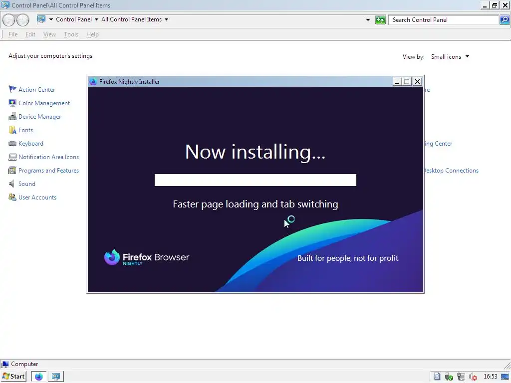This screenshot has height=383, width=511.
Task: Click the search magnifier icon
Action: (504, 20)
